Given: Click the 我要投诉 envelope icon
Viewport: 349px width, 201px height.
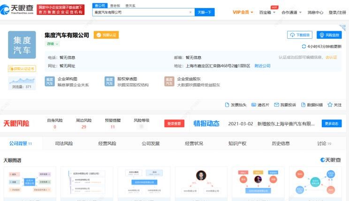Looking at the screenshot, I should click(276, 105).
